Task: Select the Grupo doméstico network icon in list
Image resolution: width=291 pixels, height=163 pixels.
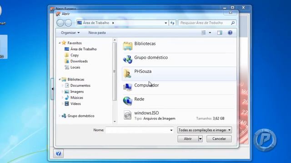Action: click(x=128, y=59)
